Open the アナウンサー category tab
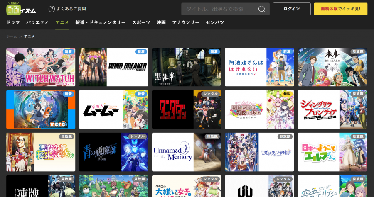 [186, 22]
